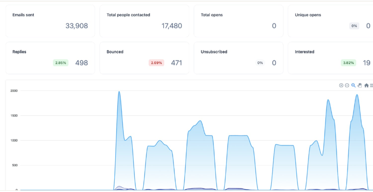This screenshot has height=192, width=373.
Task: Click the 2000 y-axis label
Action: (14, 91)
